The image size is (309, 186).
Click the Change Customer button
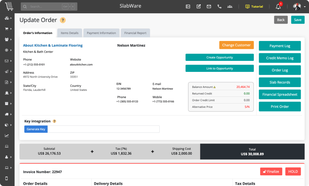[x=236, y=45]
